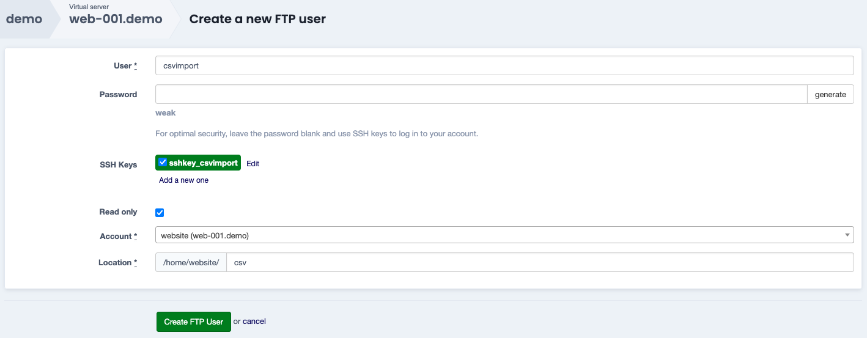
Task: Click the demo breadcrumb
Action: point(24,19)
